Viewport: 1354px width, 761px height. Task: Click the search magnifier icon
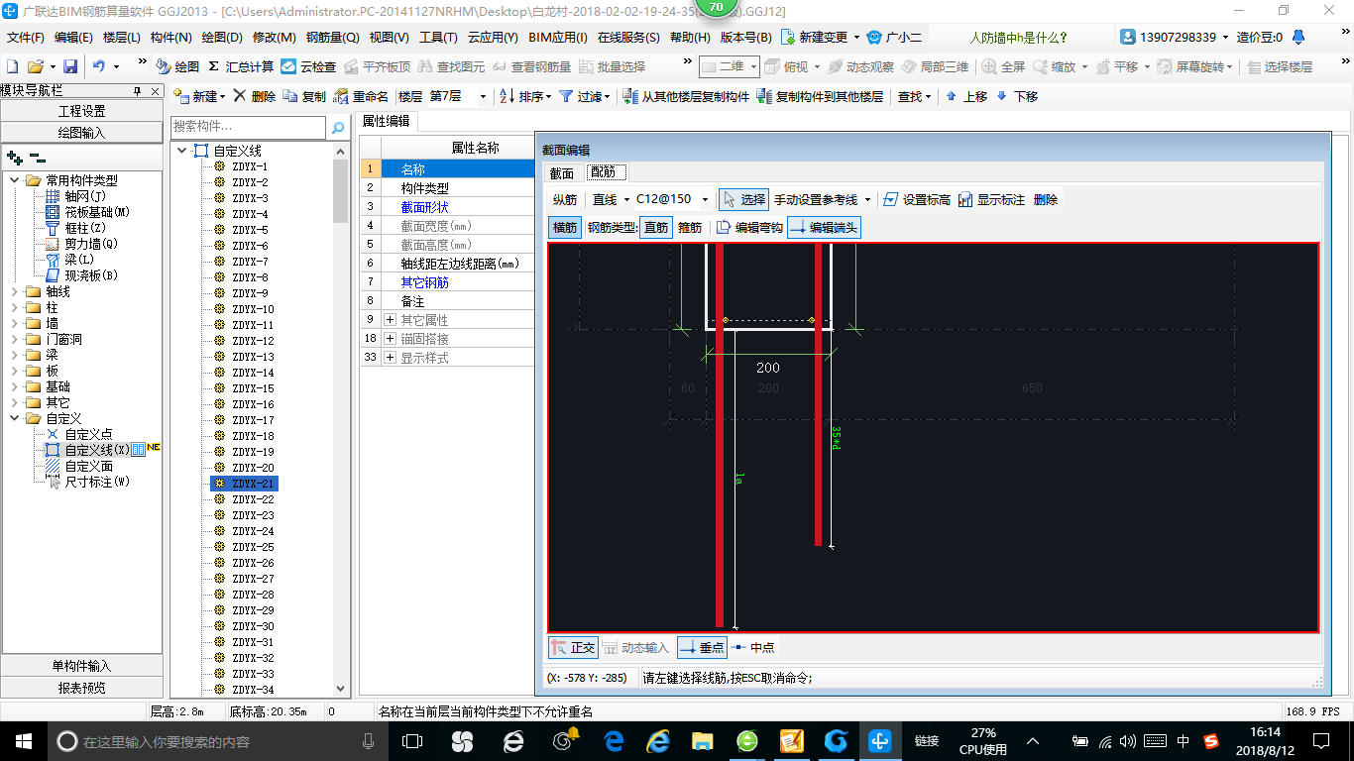pyautogui.click(x=338, y=127)
